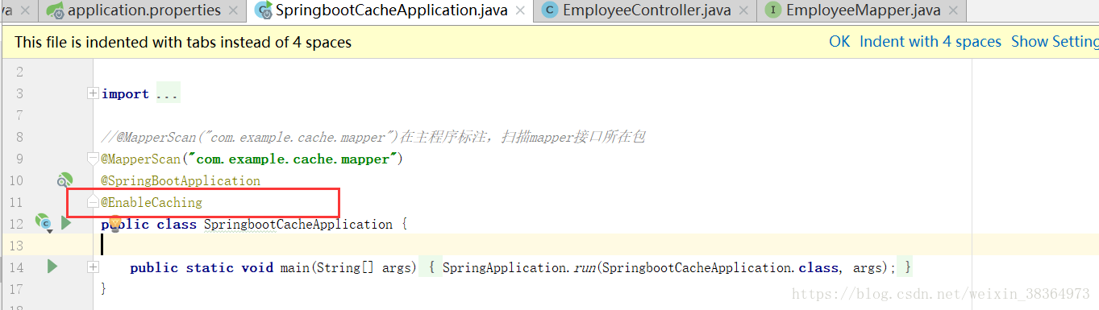Run main method using line 14 run arrow
The width and height of the screenshot is (1099, 310).
(x=52, y=267)
